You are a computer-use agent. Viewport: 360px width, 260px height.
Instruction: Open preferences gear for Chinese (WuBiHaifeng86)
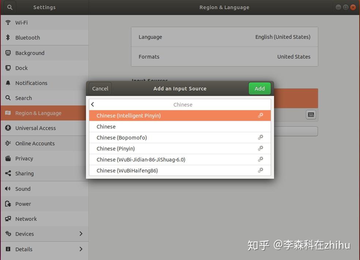pos(260,170)
